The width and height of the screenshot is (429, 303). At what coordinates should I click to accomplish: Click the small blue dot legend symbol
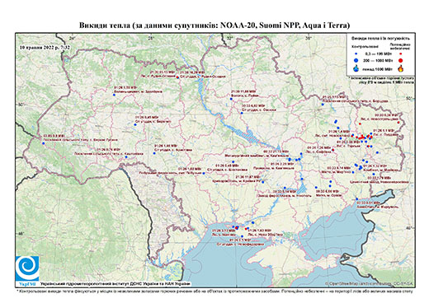point(356,54)
